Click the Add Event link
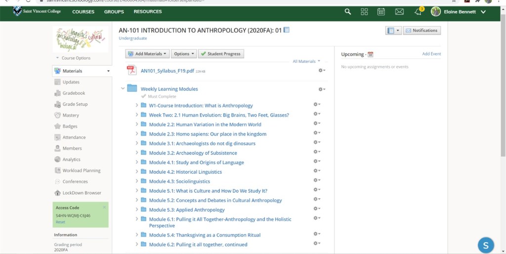Viewport: 506px width, 254px height. [x=431, y=54]
